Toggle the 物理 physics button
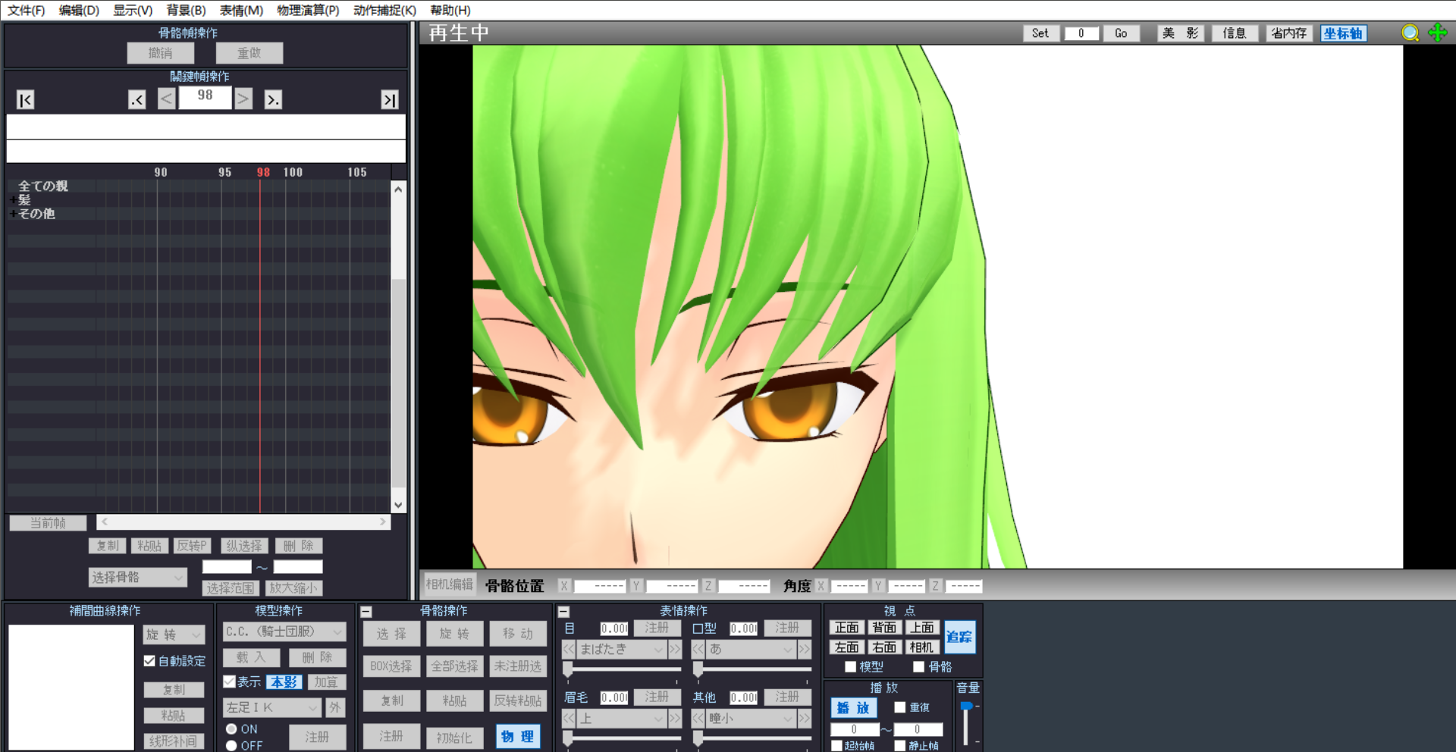Screen dimensions: 1456x752 tap(518, 736)
